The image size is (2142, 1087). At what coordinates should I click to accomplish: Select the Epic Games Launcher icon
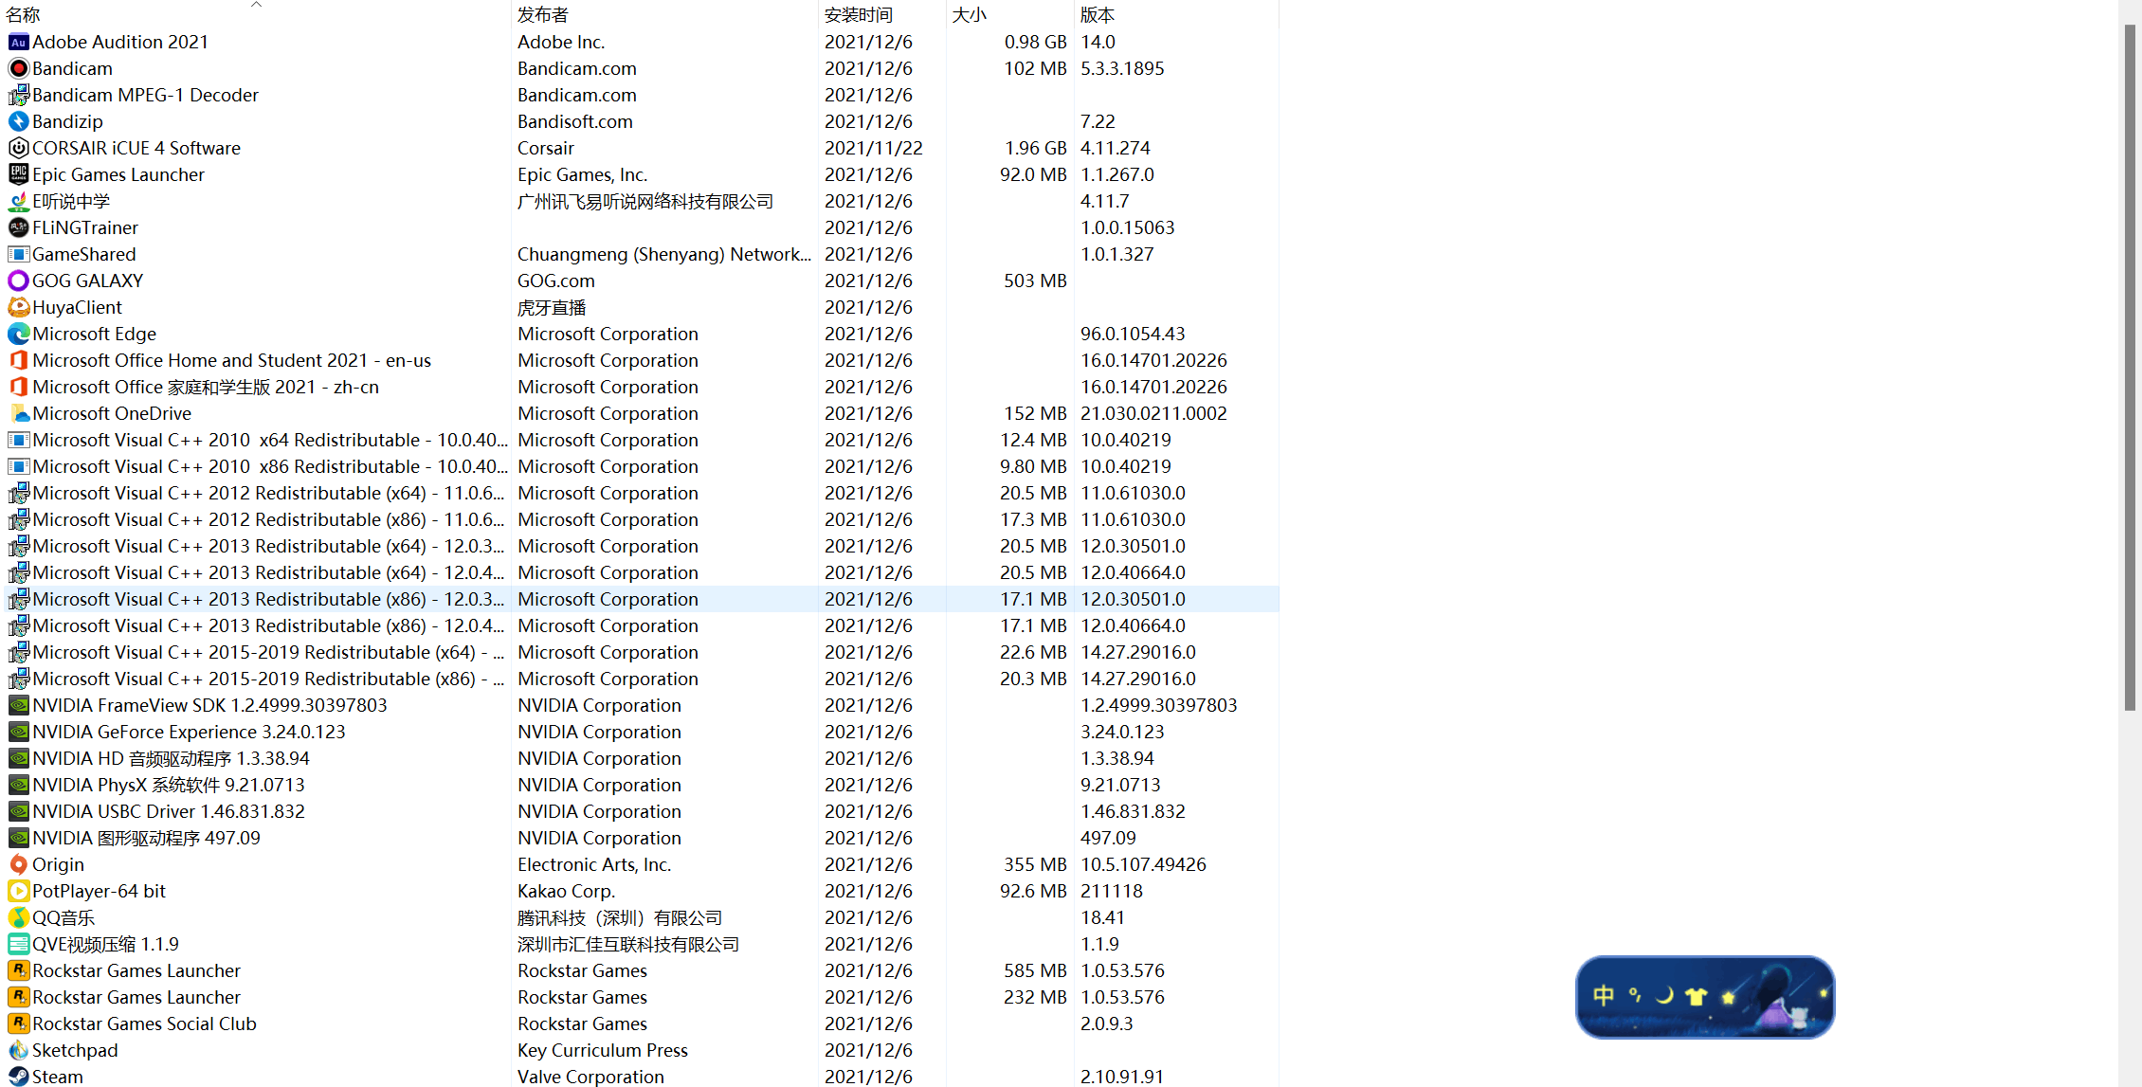pos(18,174)
